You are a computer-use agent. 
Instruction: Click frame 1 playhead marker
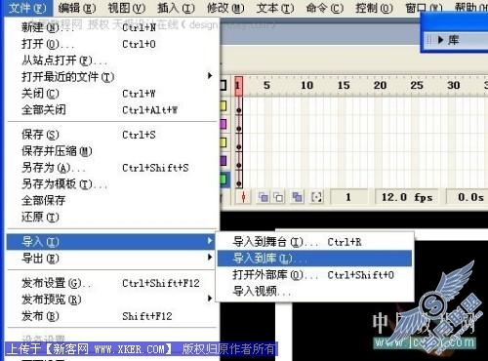[238, 86]
